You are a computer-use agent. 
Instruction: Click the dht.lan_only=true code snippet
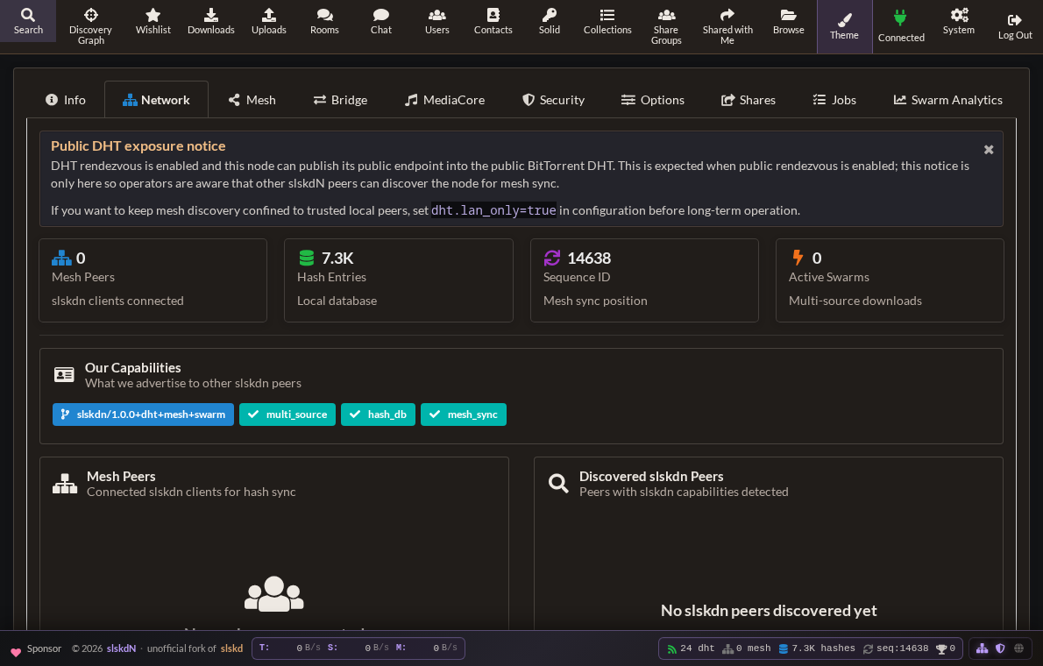[493, 211]
